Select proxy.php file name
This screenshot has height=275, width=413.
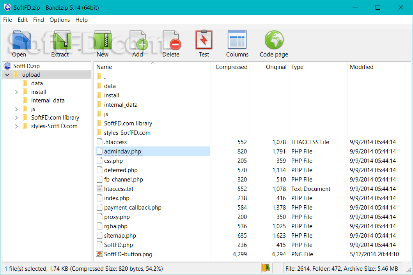[x=117, y=217]
